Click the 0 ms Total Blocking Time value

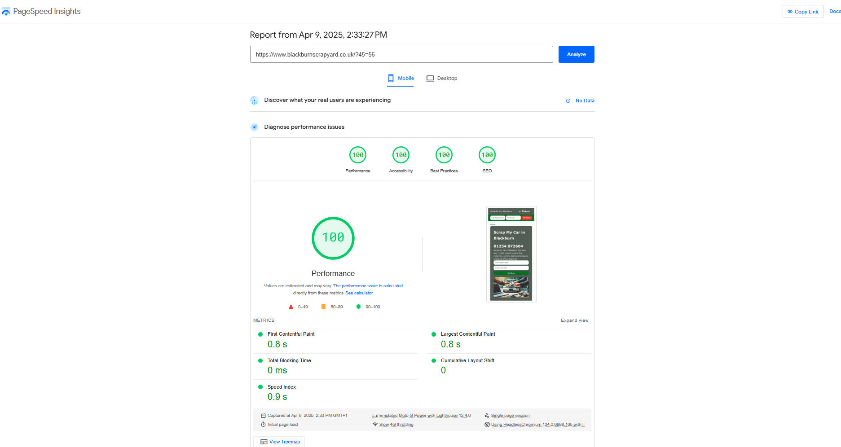277,371
